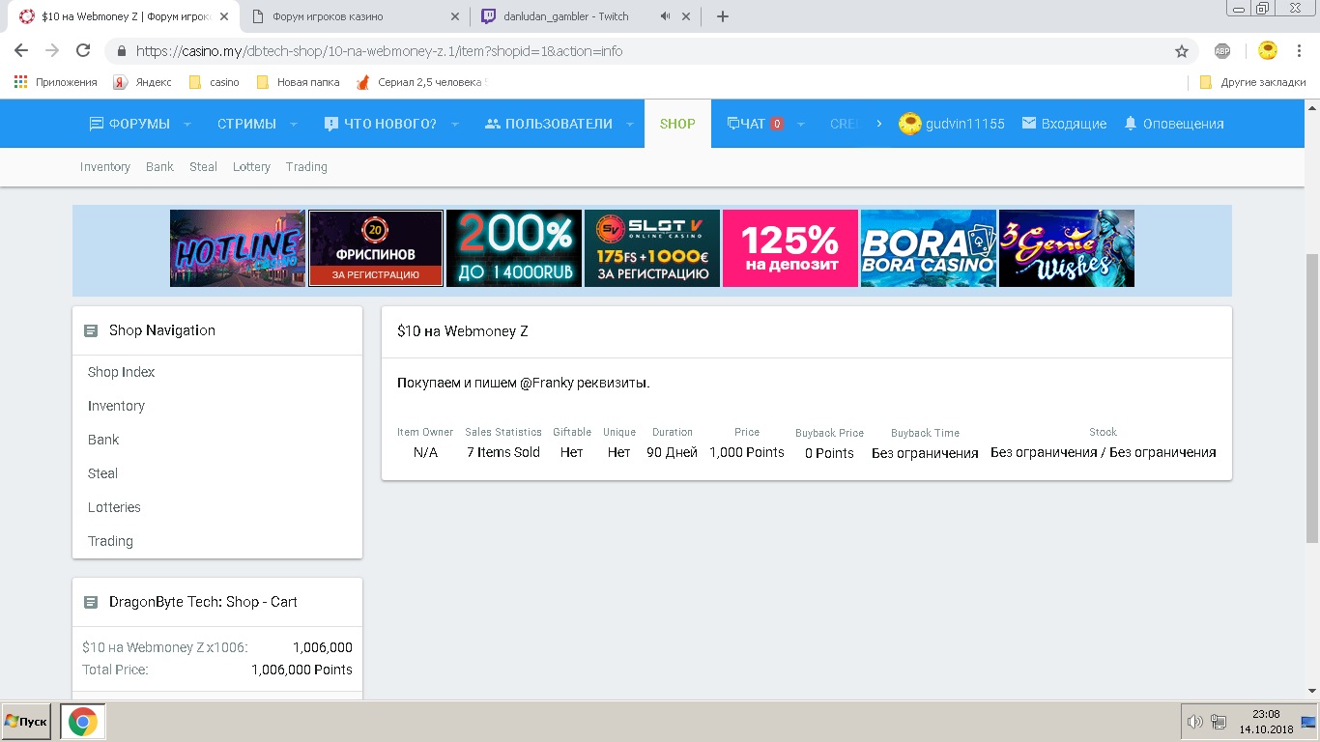Open Bank in the shop sub-navigation bar

159,167
